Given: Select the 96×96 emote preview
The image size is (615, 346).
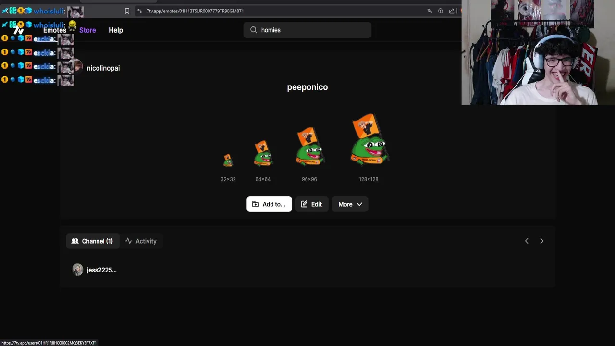Looking at the screenshot, I should coord(309,146).
